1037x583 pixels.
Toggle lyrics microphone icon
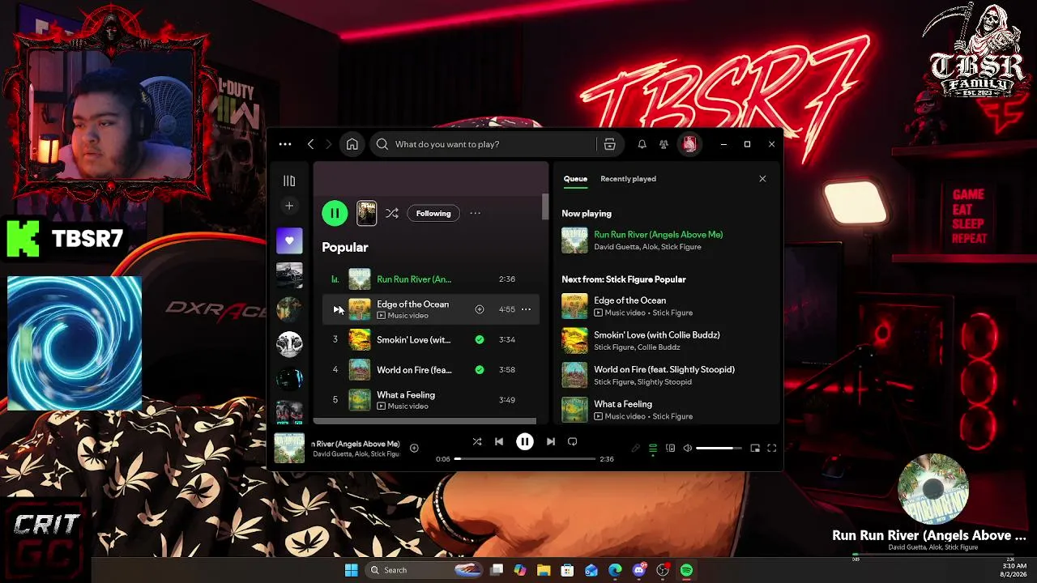tap(636, 448)
